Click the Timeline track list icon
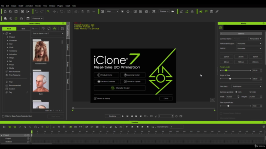The image size is (266, 149). point(4,127)
